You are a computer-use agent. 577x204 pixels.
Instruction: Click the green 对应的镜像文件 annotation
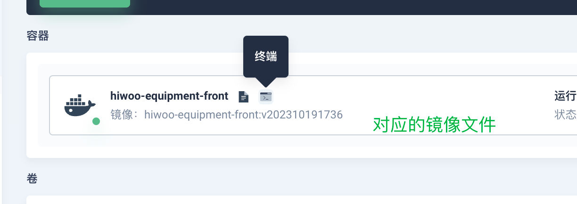pyautogui.click(x=434, y=125)
